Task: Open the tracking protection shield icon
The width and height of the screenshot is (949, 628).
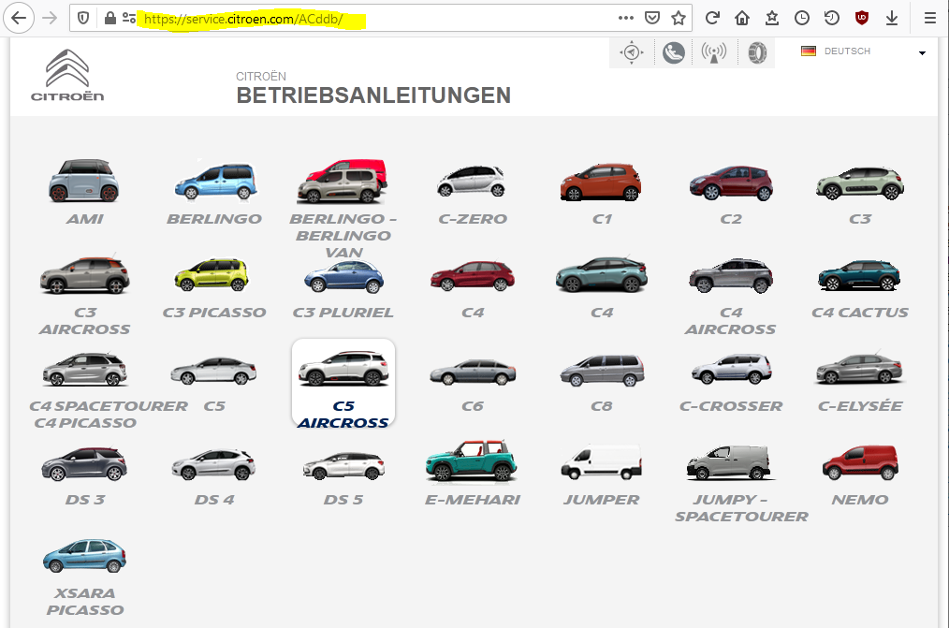Action: 83,18
